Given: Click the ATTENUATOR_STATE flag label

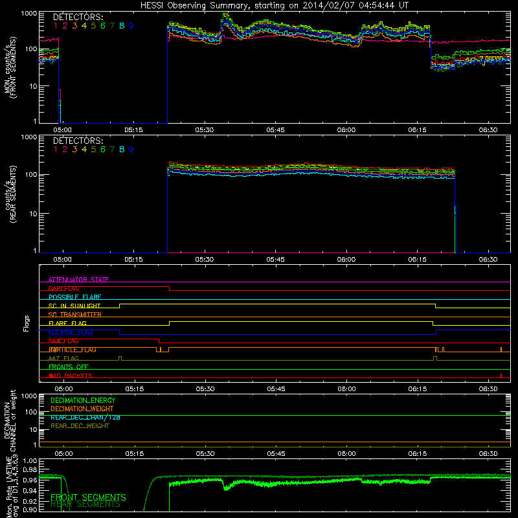Looking at the screenshot, I should click(78, 280).
